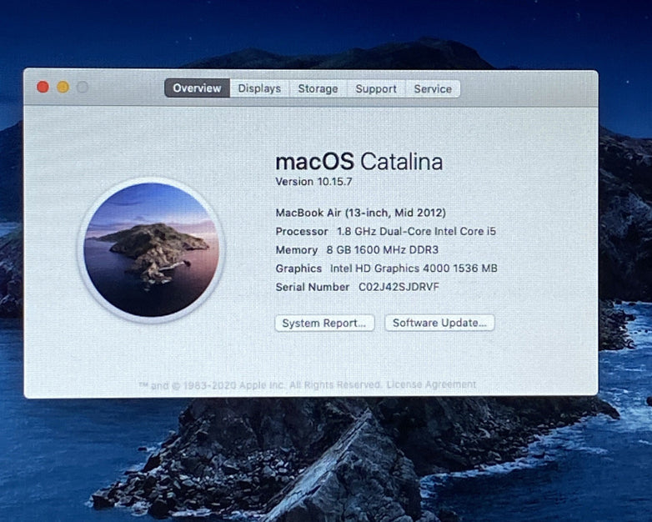Open the License Agreement link
Viewport: 652px width, 522px height.
coord(431,384)
